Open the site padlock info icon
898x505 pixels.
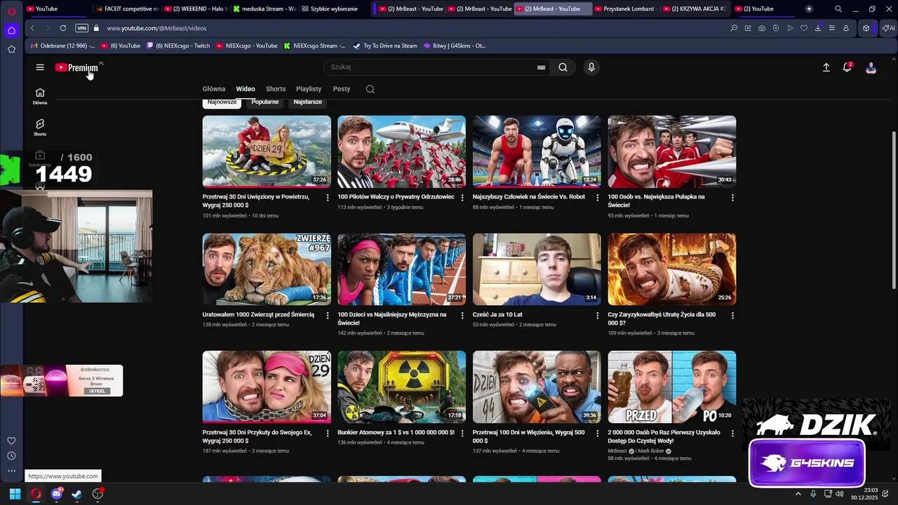[96, 28]
